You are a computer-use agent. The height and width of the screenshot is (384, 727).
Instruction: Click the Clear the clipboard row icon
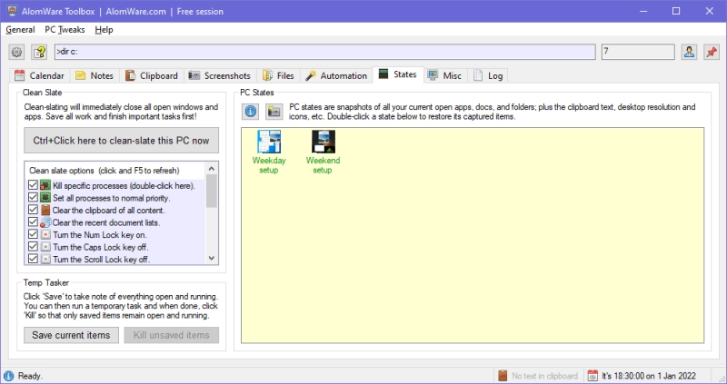click(x=45, y=211)
